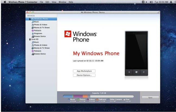Open the File menu
The width and height of the screenshot is (176, 112).
[41, 2]
